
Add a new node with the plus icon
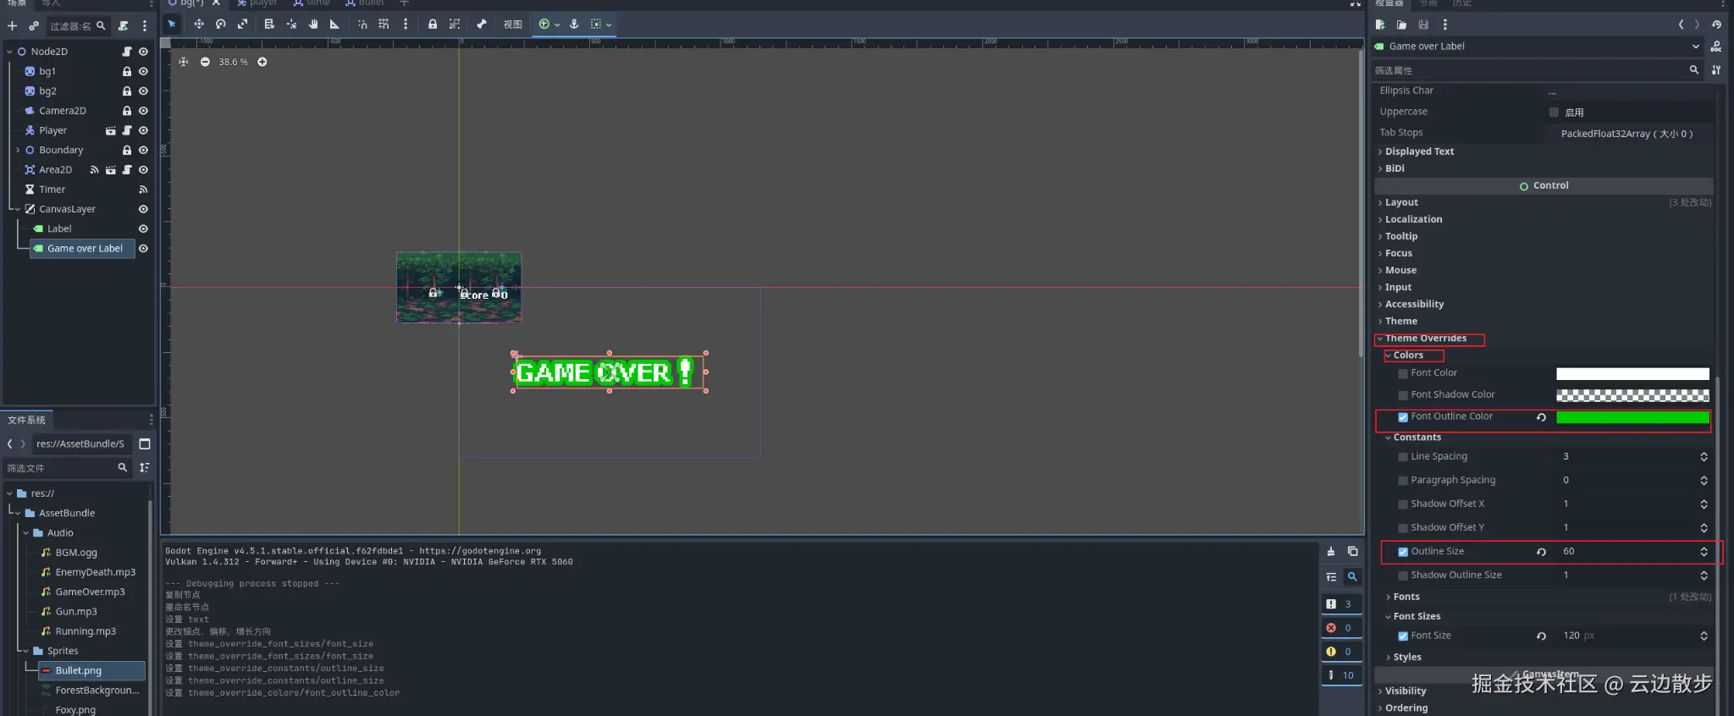click(12, 26)
